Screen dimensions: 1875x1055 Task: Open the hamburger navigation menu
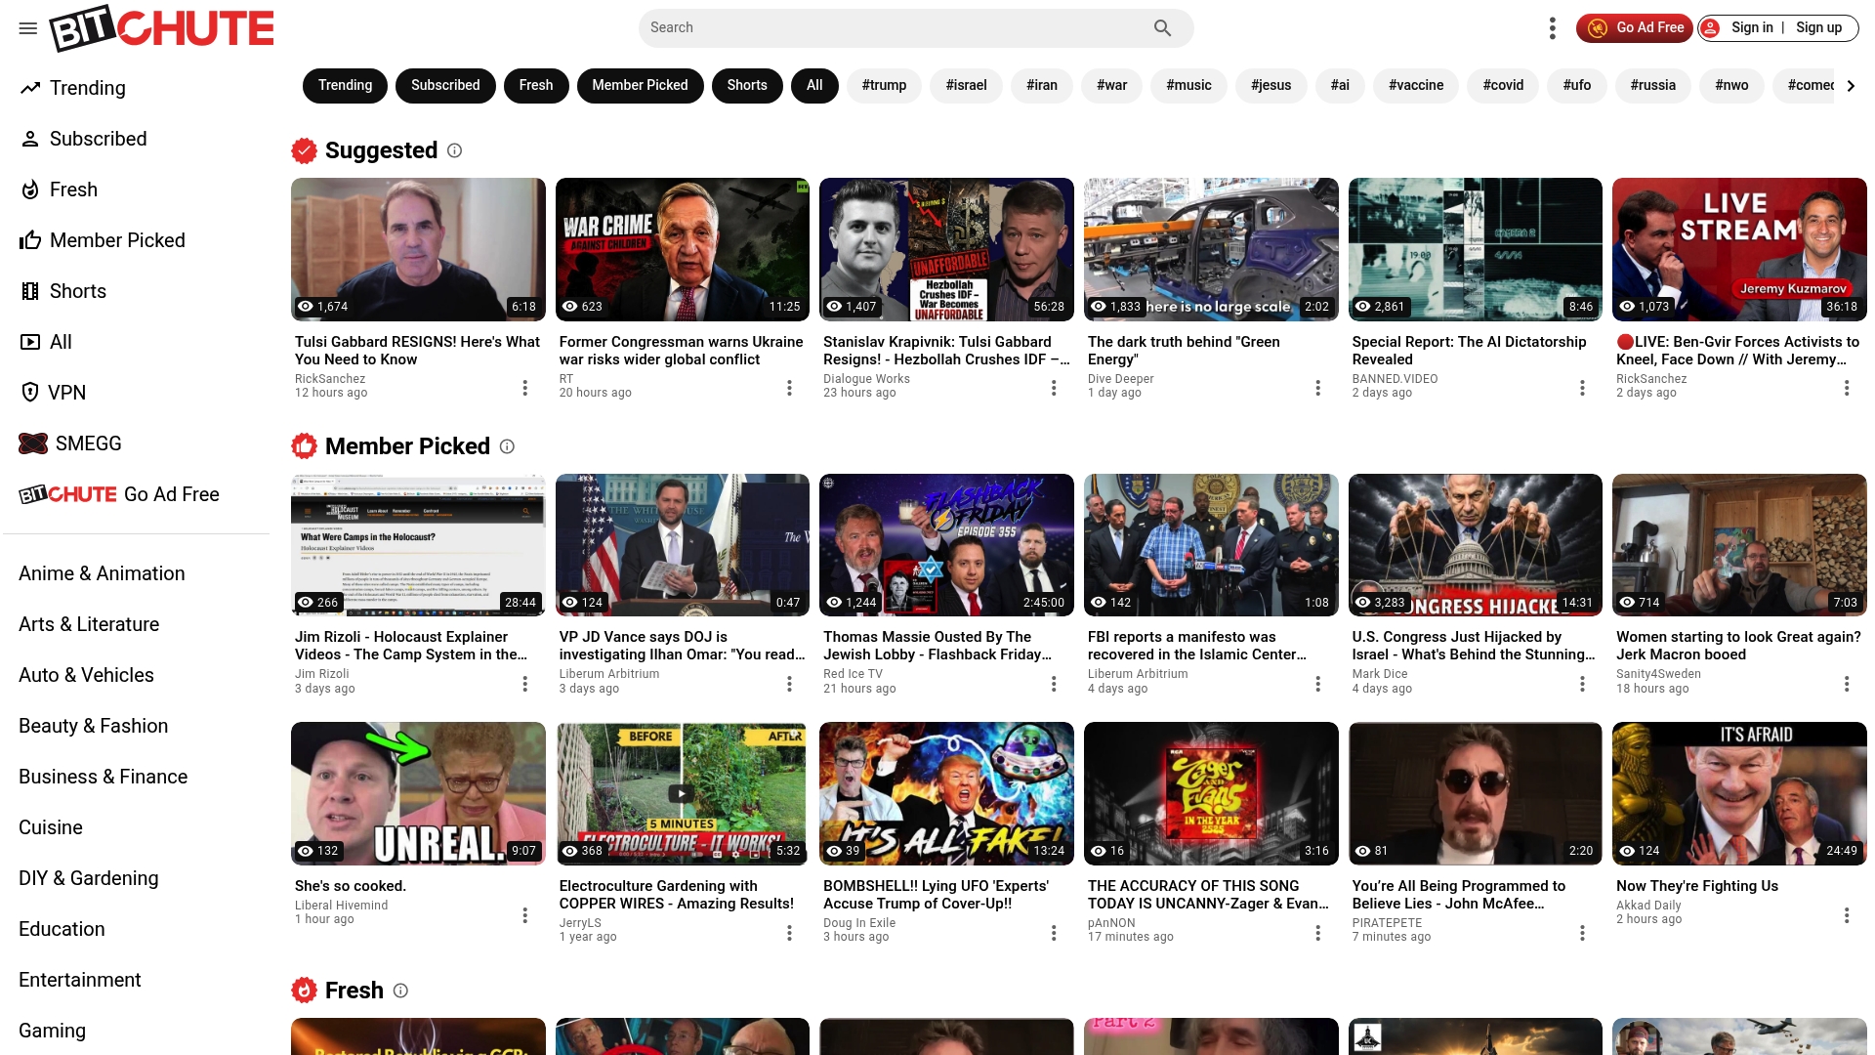28,28
